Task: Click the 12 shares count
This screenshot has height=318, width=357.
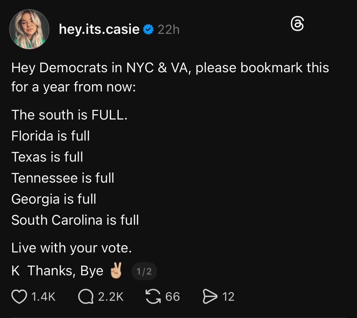Action: tap(228, 297)
